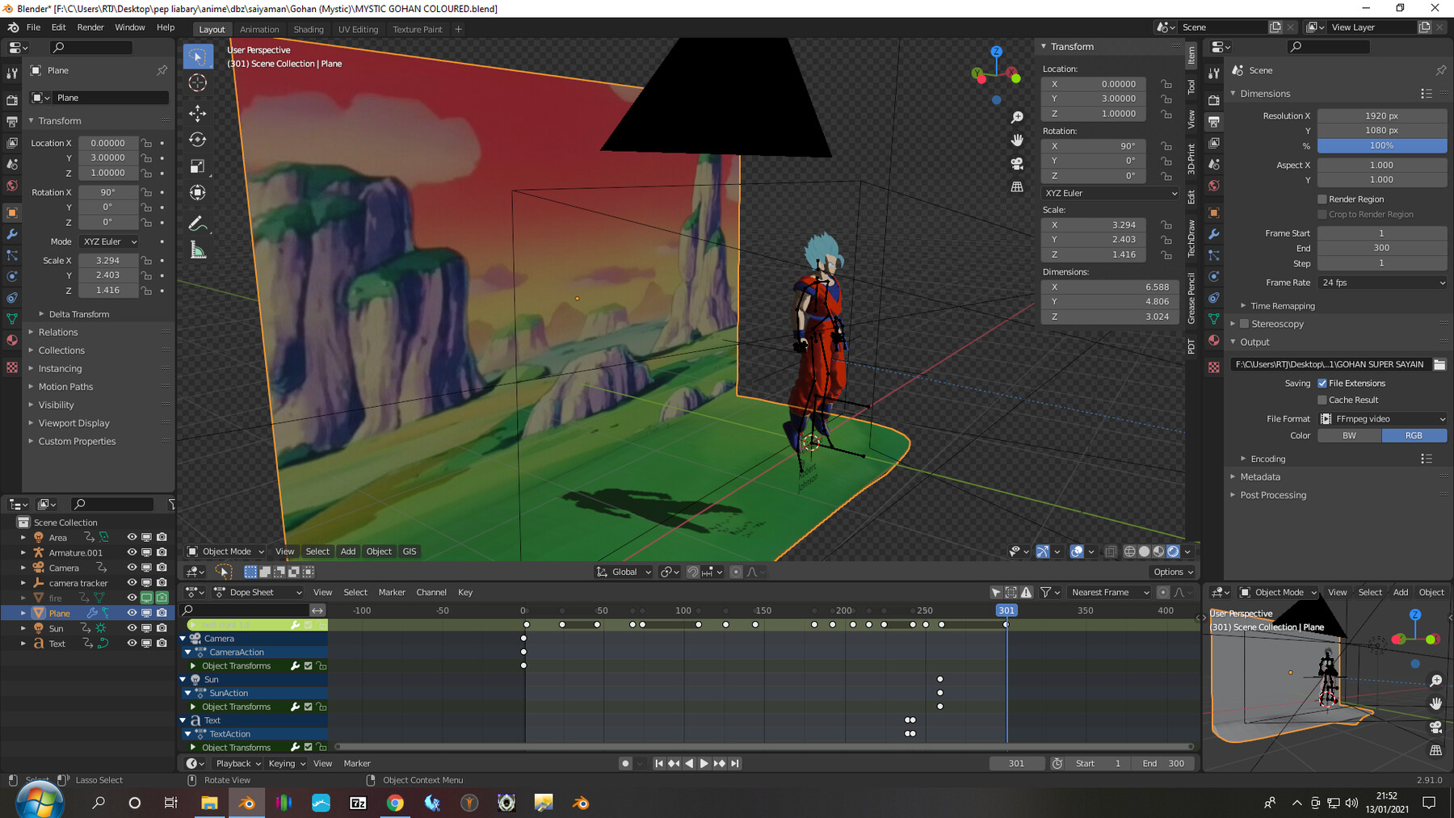Select the Rotate tool in the viewport toolbar
The height and width of the screenshot is (818, 1454).
point(198,139)
